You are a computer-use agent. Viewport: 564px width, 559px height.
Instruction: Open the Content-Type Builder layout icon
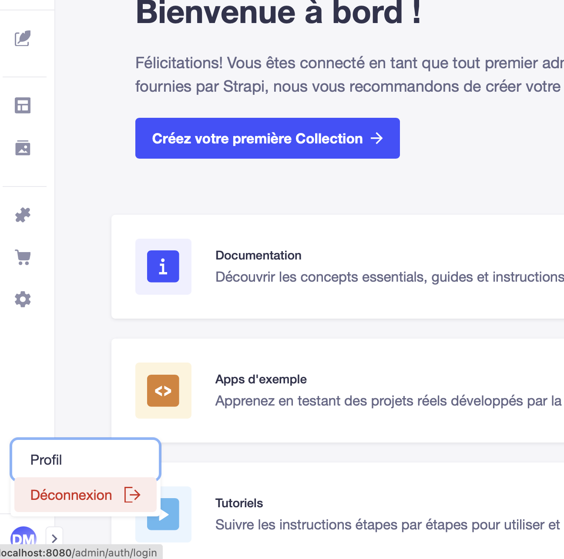coord(23,105)
